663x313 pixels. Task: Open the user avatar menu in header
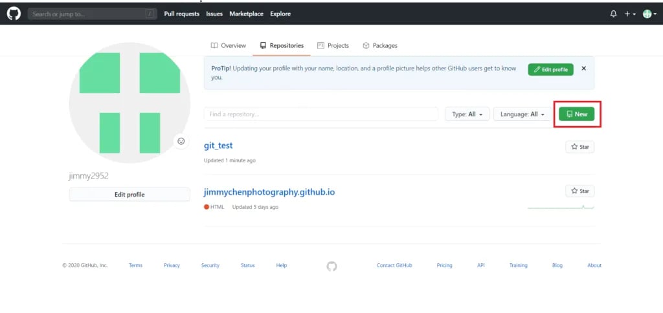[x=649, y=14]
